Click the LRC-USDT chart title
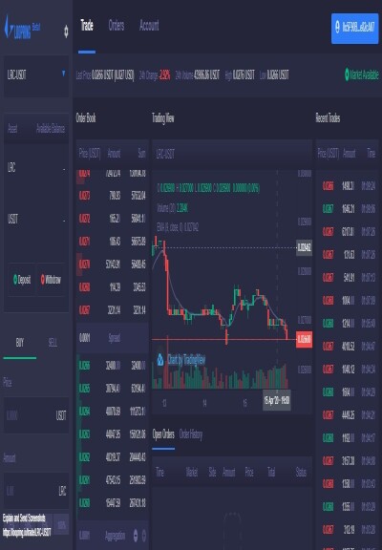 click(x=165, y=154)
